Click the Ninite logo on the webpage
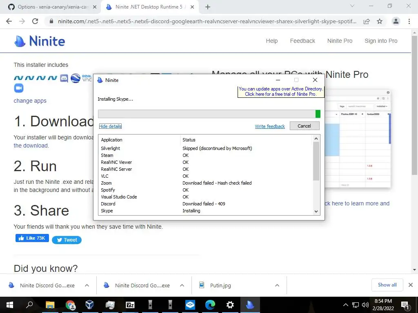The image size is (418, 313). (x=40, y=41)
